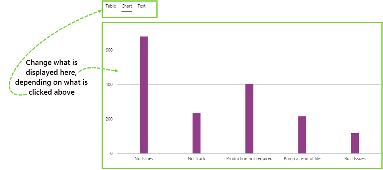Click the 400 value on the y-axis
The height and width of the screenshot is (170, 383).
(109, 85)
